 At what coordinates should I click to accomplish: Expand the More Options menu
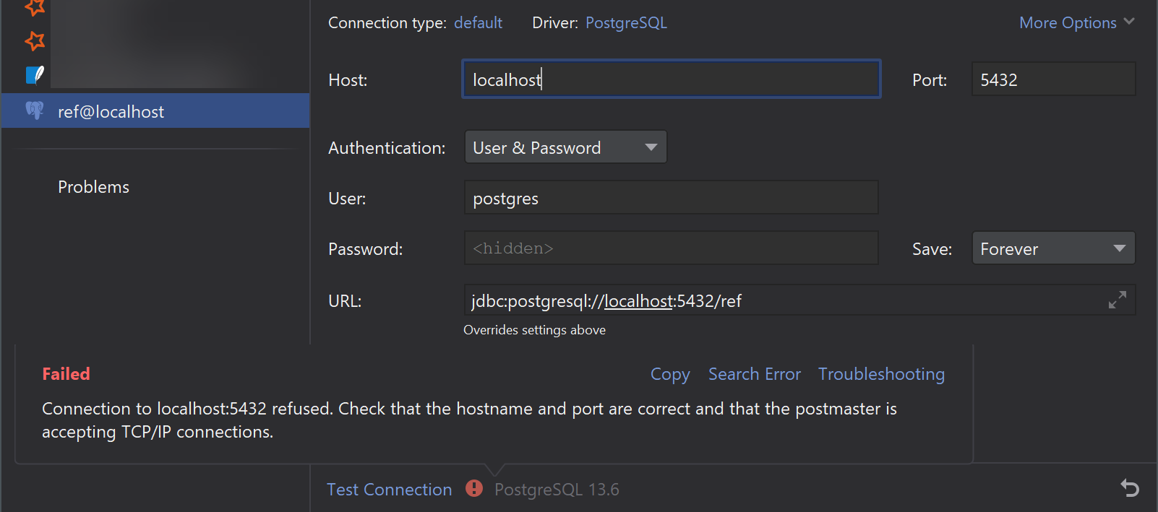pos(1076,23)
